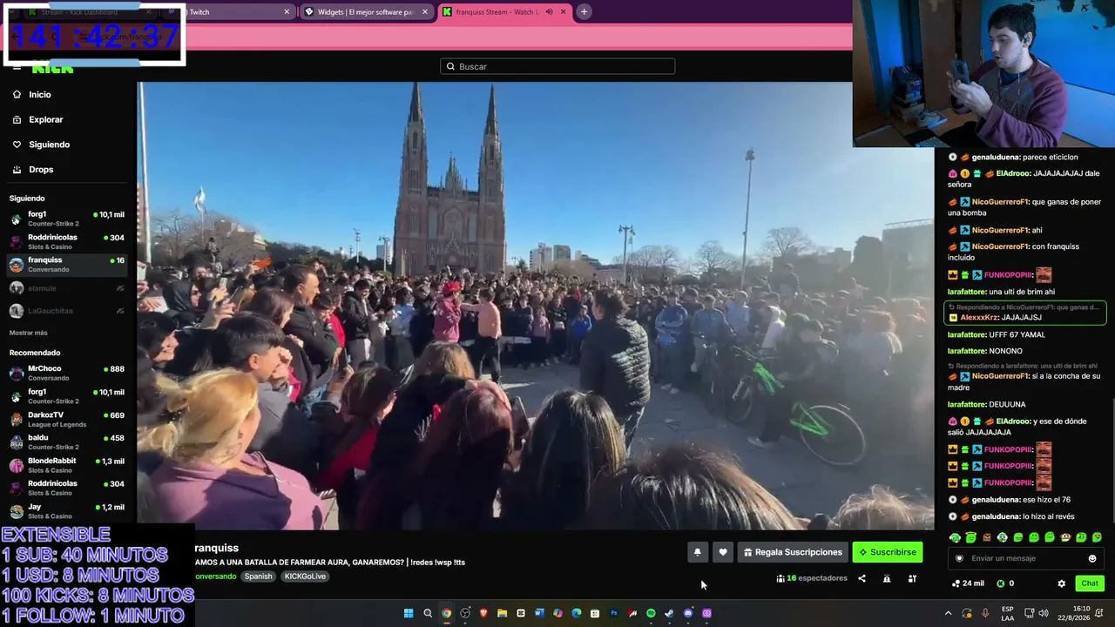Share the stream with the share icon
This screenshot has height=627, width=1115.
pyautogui.click(x=862, y=578)
